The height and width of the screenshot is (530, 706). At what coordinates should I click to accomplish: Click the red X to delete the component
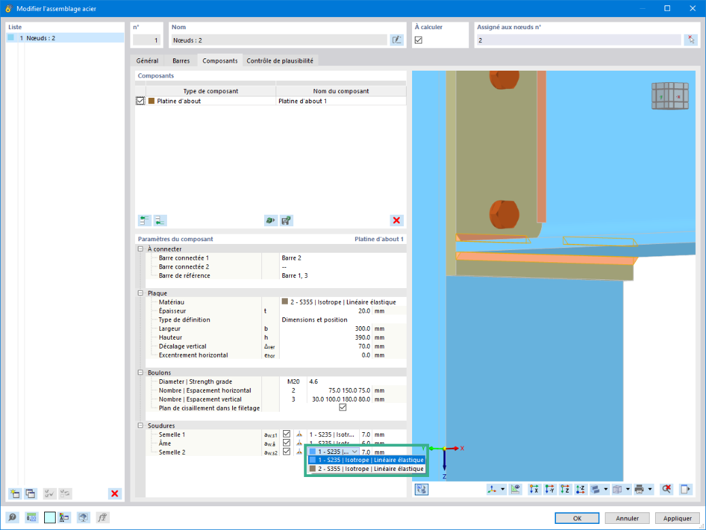tap(396, 220)
